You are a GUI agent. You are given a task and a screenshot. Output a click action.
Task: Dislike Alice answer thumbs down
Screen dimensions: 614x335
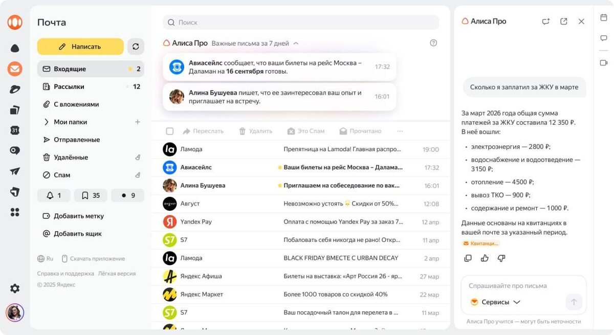coord(501,258)
